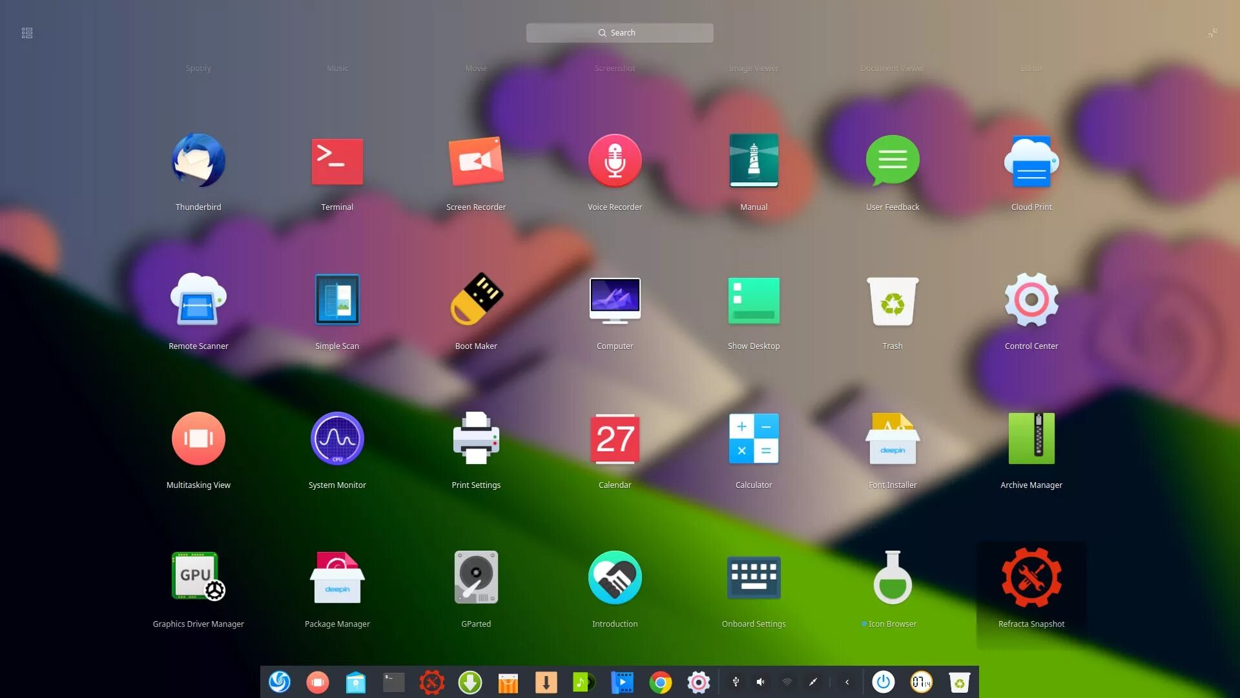Screen dimensions: 1240x698
Task: Launch Refracta Snapshot
Action: click(x=1031, y=578)
